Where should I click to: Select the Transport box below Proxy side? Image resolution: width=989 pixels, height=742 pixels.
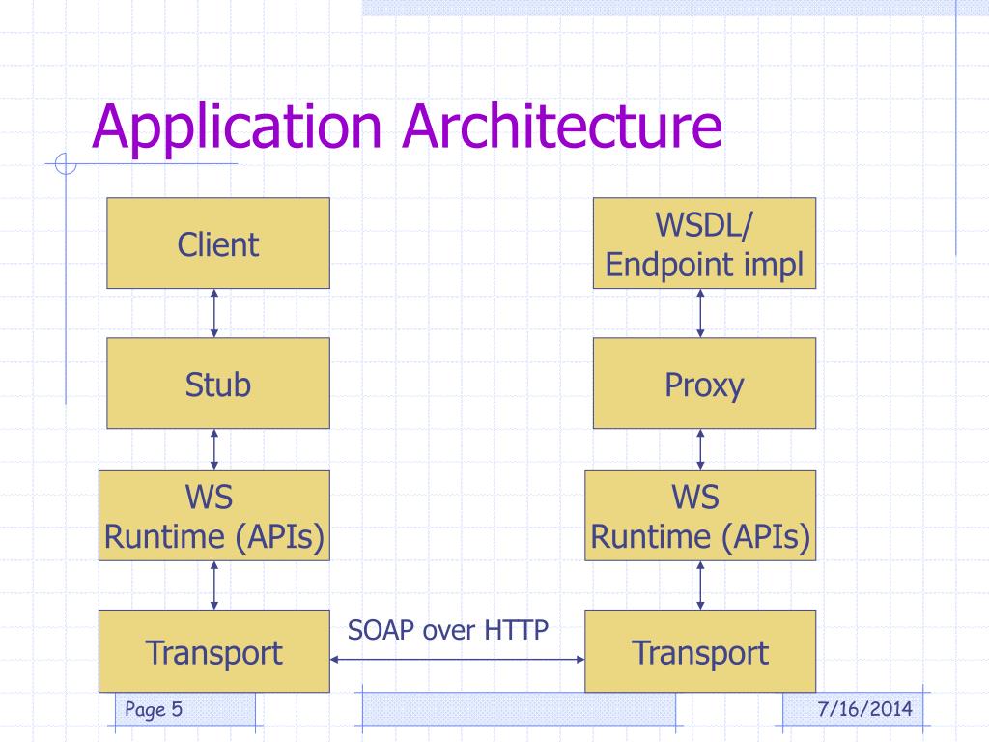click(700, 651)
